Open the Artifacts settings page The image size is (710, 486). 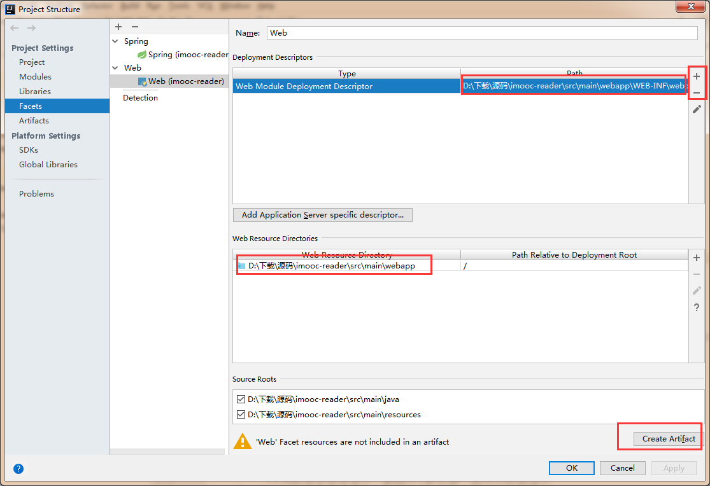tap(34, 121)
